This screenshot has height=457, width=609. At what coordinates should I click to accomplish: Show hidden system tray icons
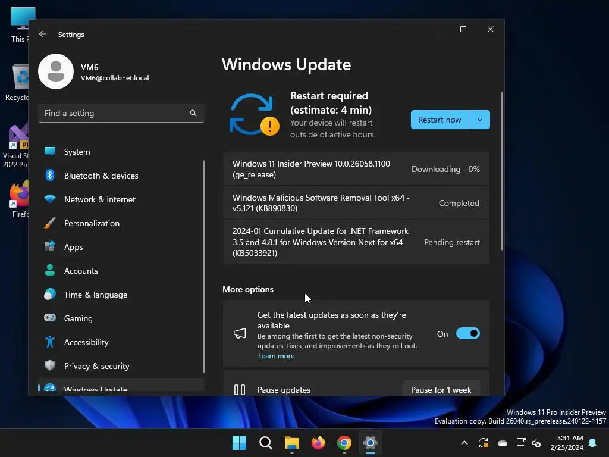click(x=464, y=443)
